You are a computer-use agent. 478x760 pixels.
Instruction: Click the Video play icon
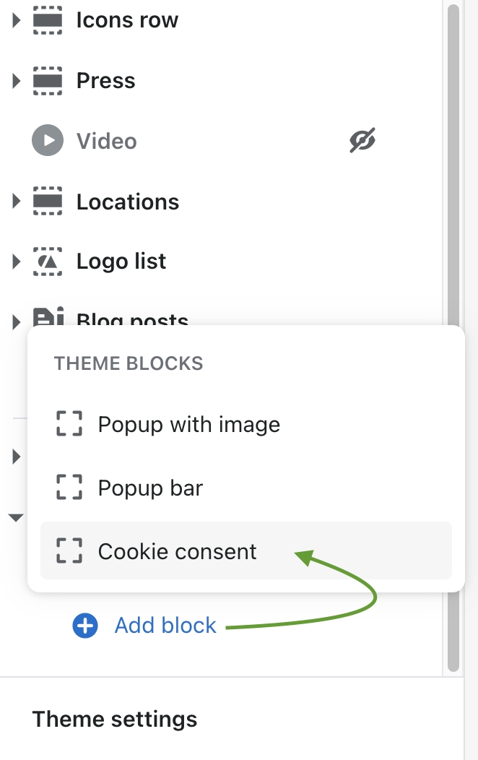click(x=48, y=141)
